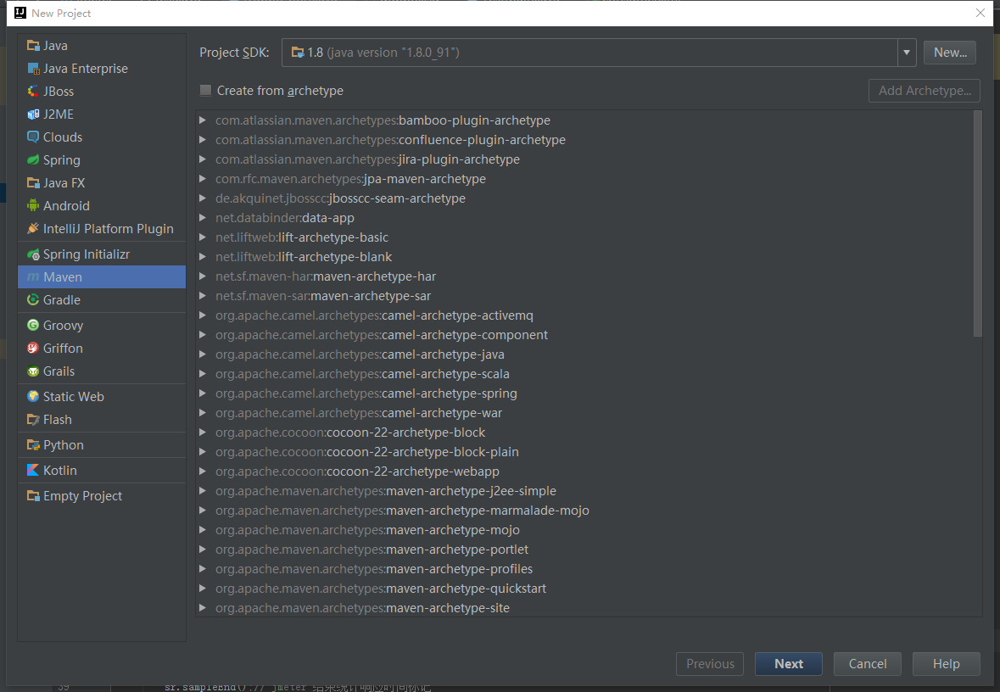Choose Kotlin project type
The height and width of the screenshot is (692, 1000).
tap(102, 470)
